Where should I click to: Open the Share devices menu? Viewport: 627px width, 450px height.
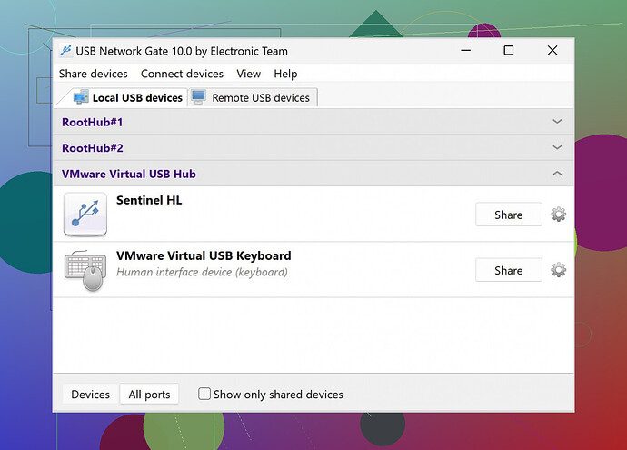pos(94,74)
